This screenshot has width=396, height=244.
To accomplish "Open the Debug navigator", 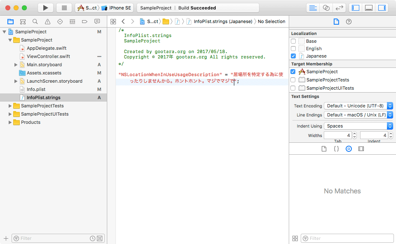I will click(72, 22).
